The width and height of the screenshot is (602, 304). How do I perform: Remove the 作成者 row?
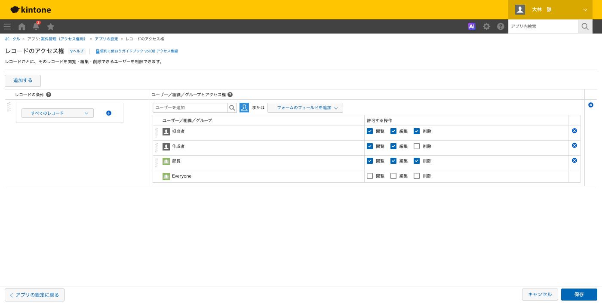point(574,145)
